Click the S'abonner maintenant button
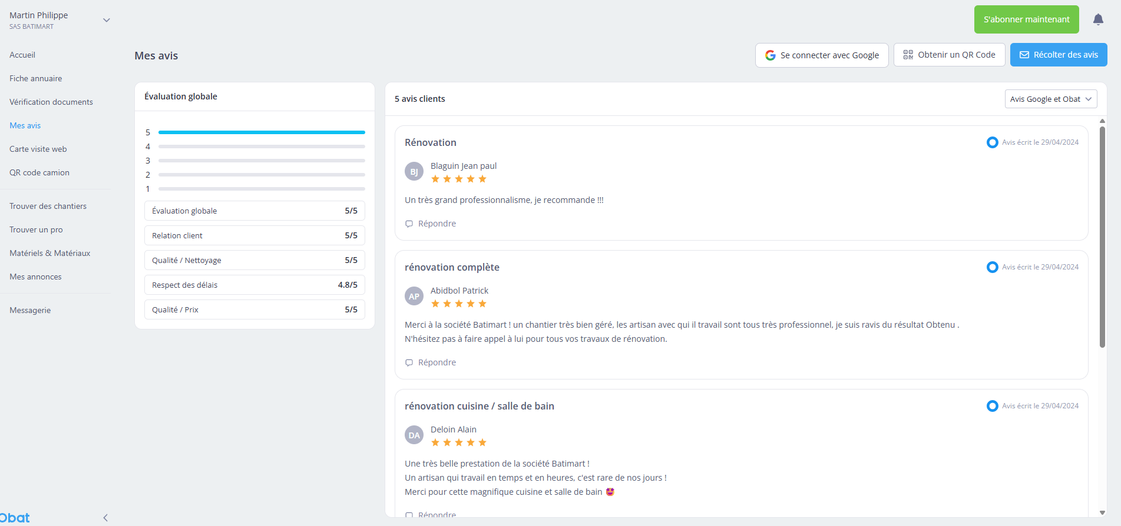 1027,19
